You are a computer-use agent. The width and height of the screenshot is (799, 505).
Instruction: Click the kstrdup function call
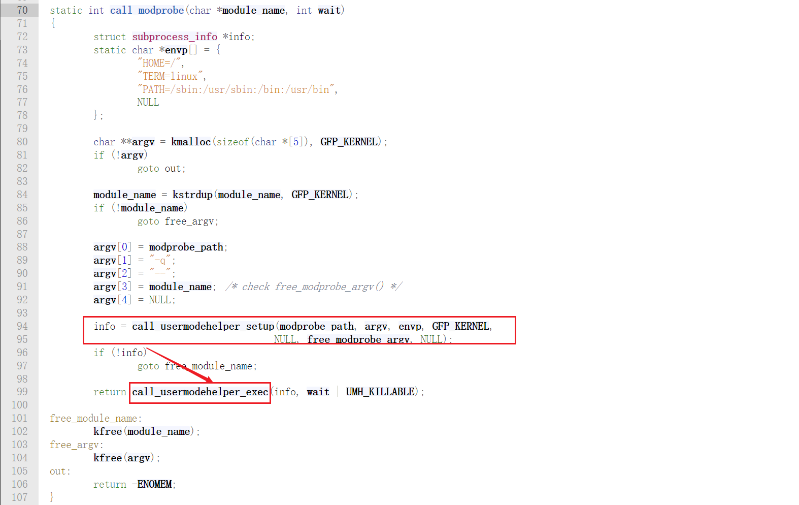click(x=192, y=195)
